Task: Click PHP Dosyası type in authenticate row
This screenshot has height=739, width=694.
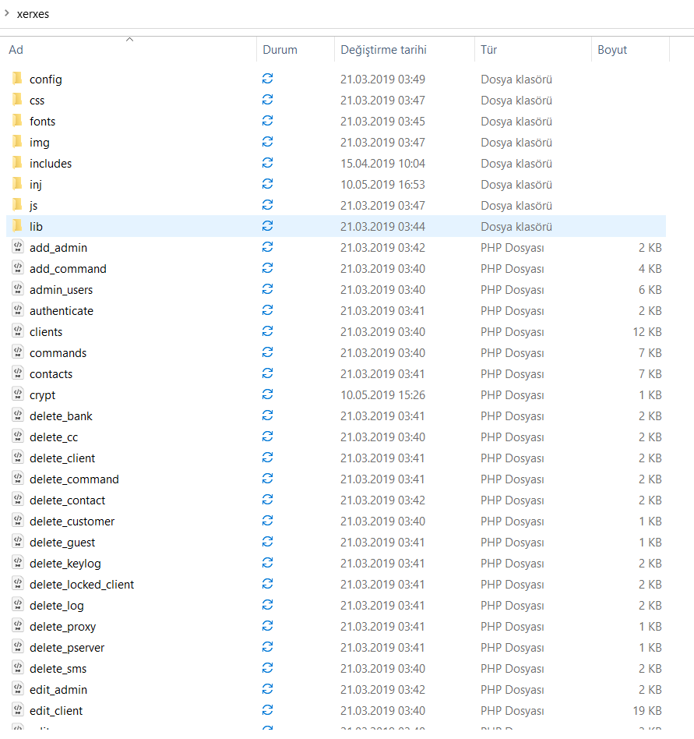Action: [513, 311]
